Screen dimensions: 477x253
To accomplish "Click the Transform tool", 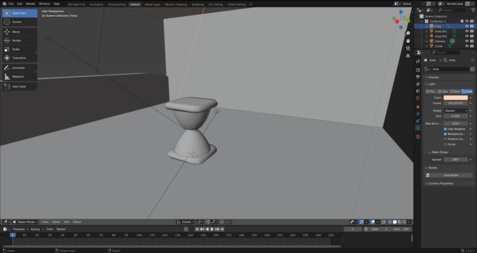I will (19, 58).
